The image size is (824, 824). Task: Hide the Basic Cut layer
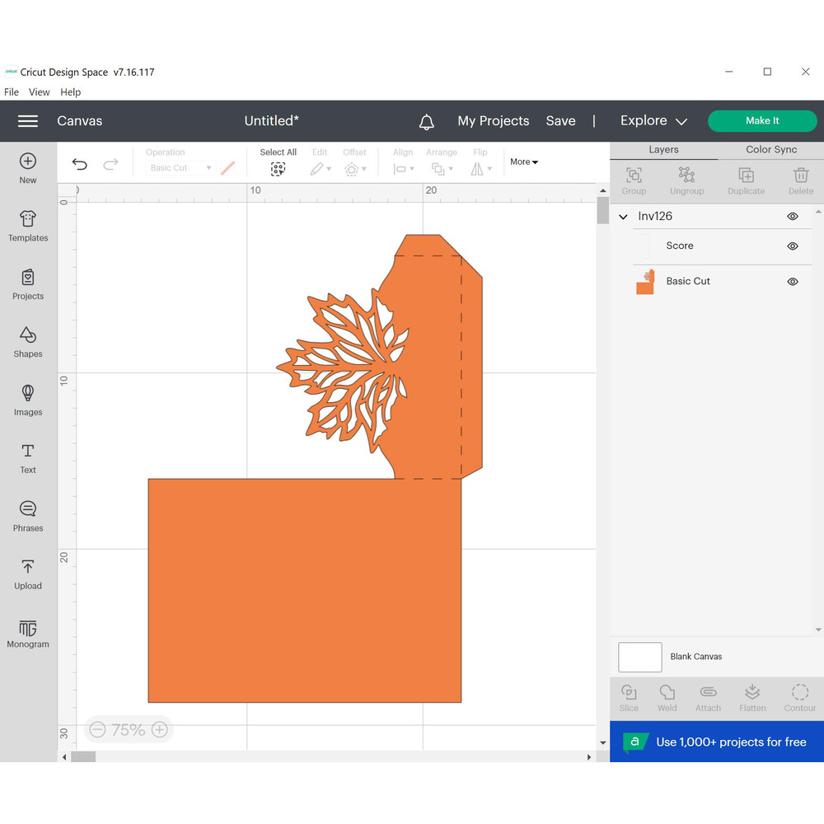[793, 282]
